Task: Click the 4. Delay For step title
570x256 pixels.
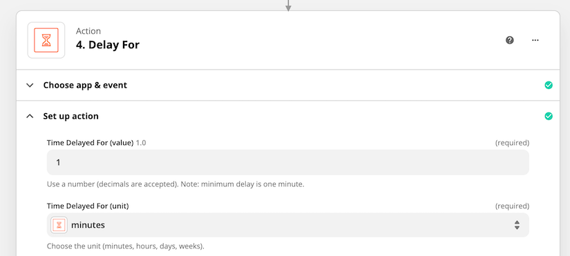Action: click(x=108, y=45)
